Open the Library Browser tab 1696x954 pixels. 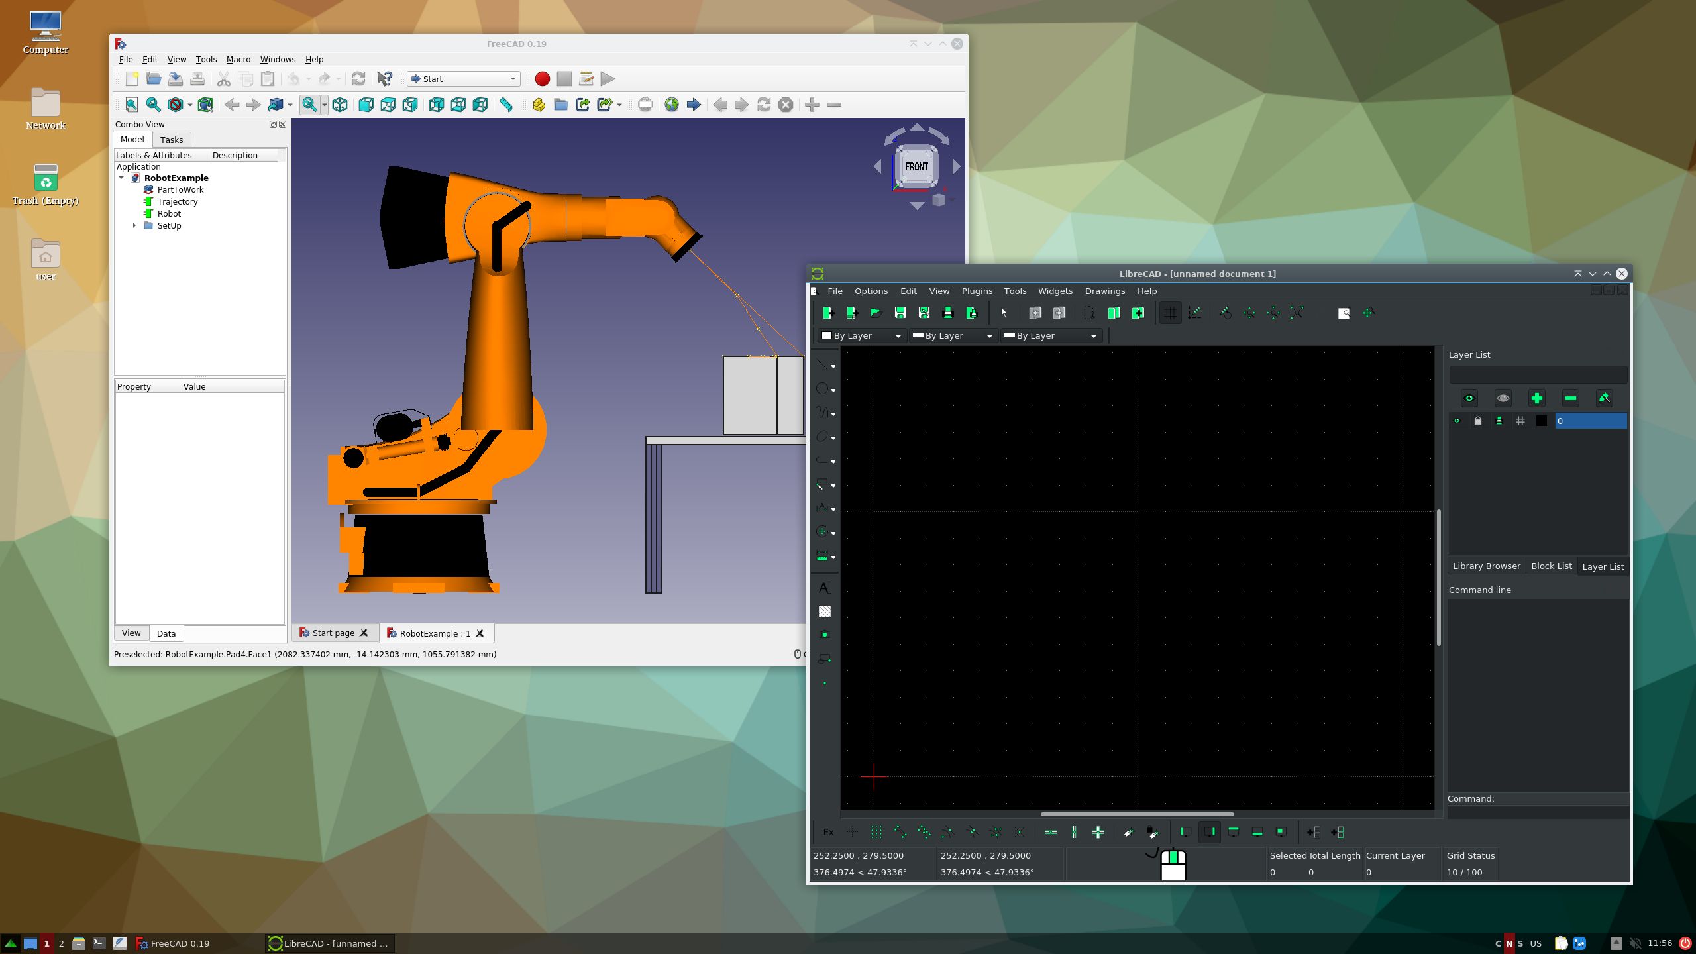click(1486, 566)
